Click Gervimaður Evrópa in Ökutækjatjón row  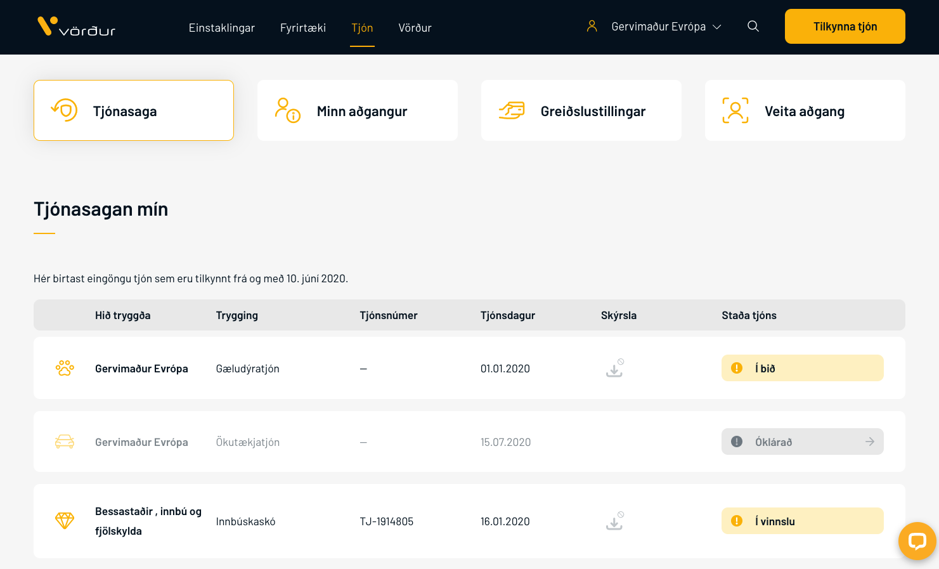click(x=141, y=442)
